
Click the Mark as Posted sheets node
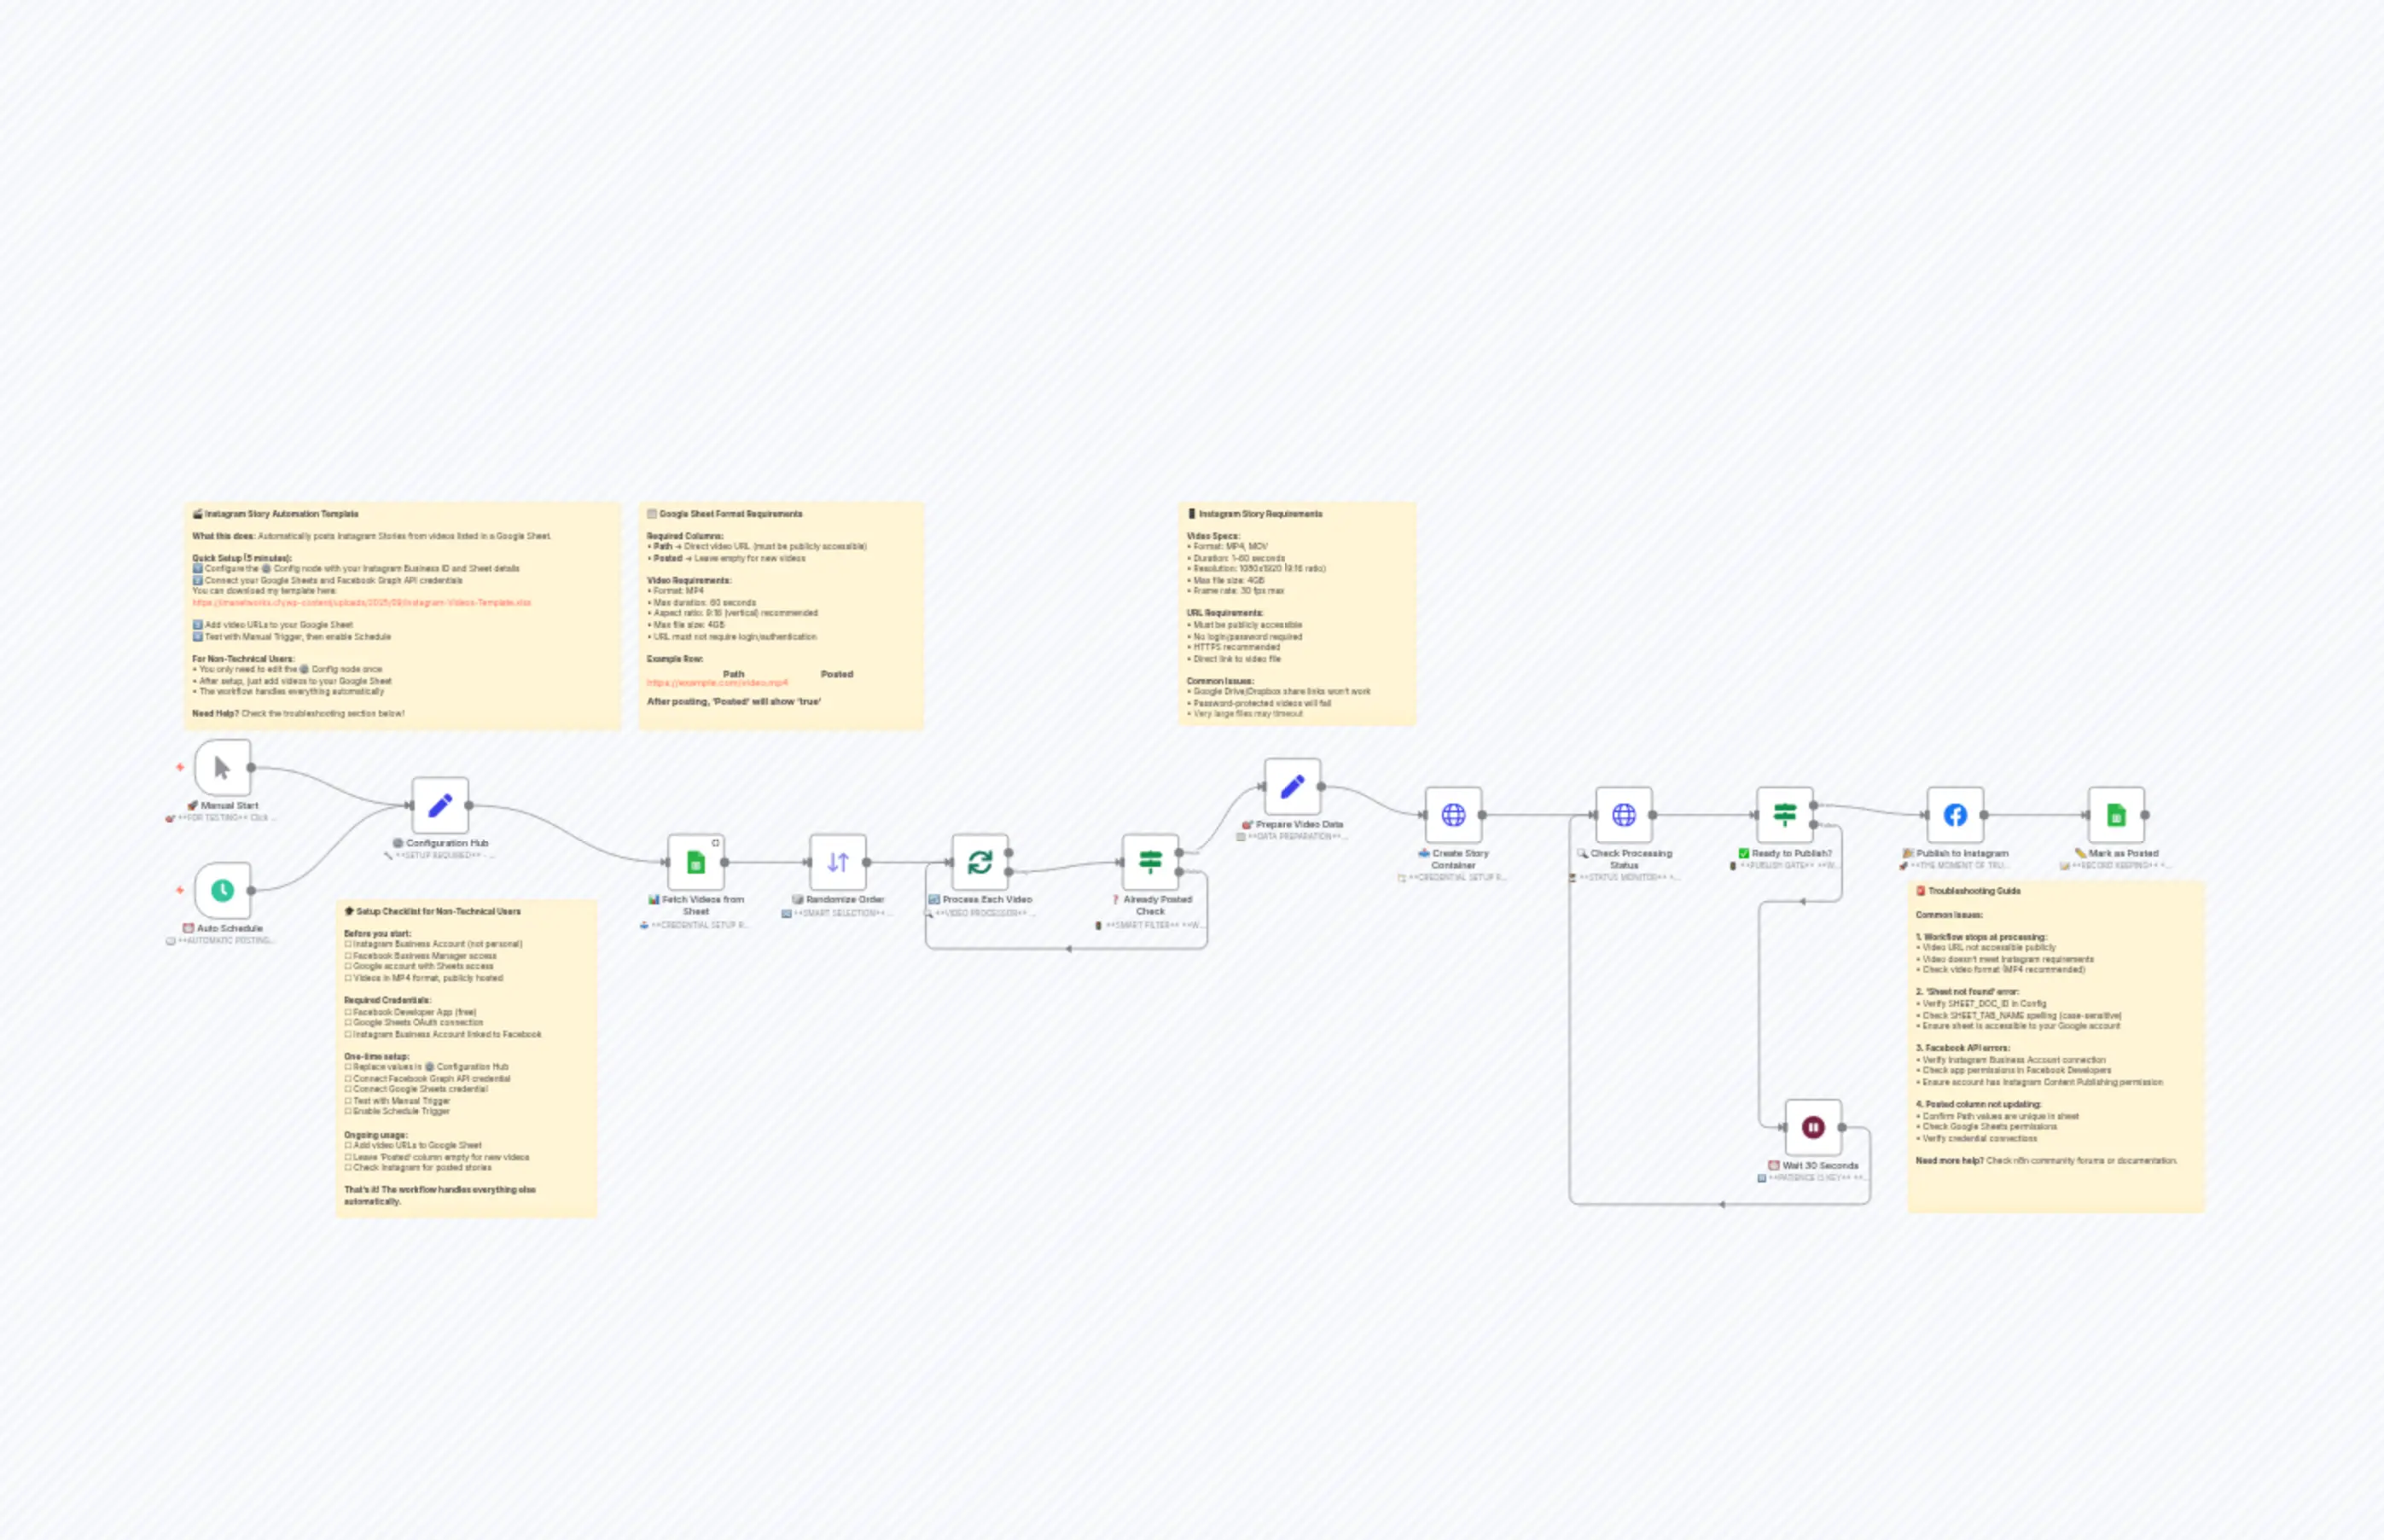click(x=2118, y=816)
